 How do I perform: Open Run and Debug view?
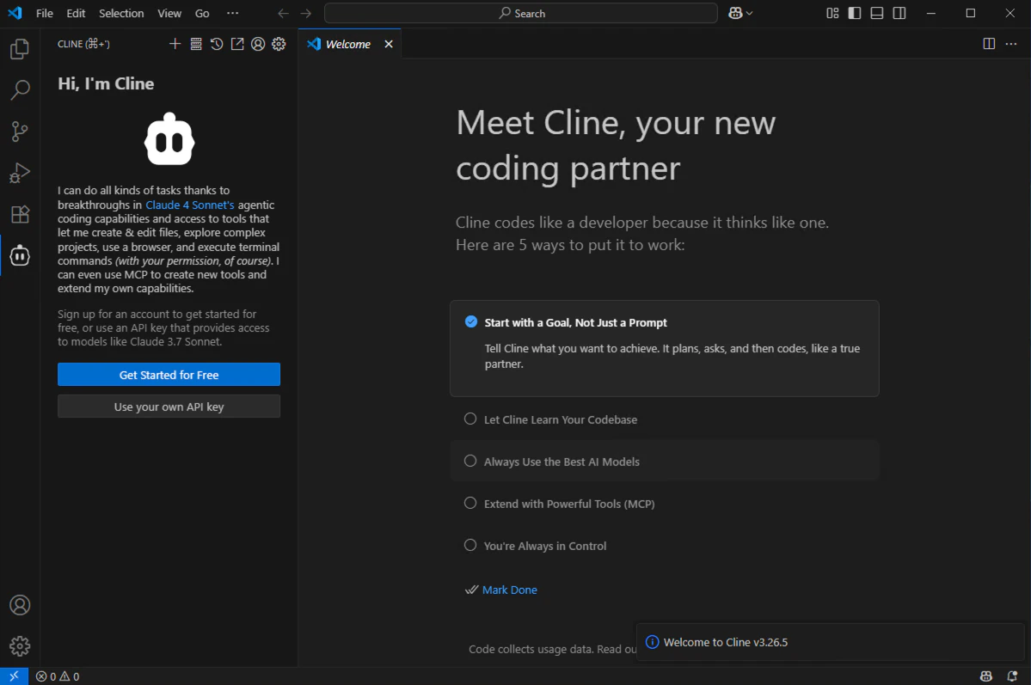pos(20,173)
